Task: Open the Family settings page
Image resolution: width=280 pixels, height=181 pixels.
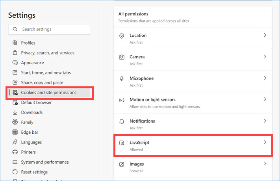Action: point(27,122)
